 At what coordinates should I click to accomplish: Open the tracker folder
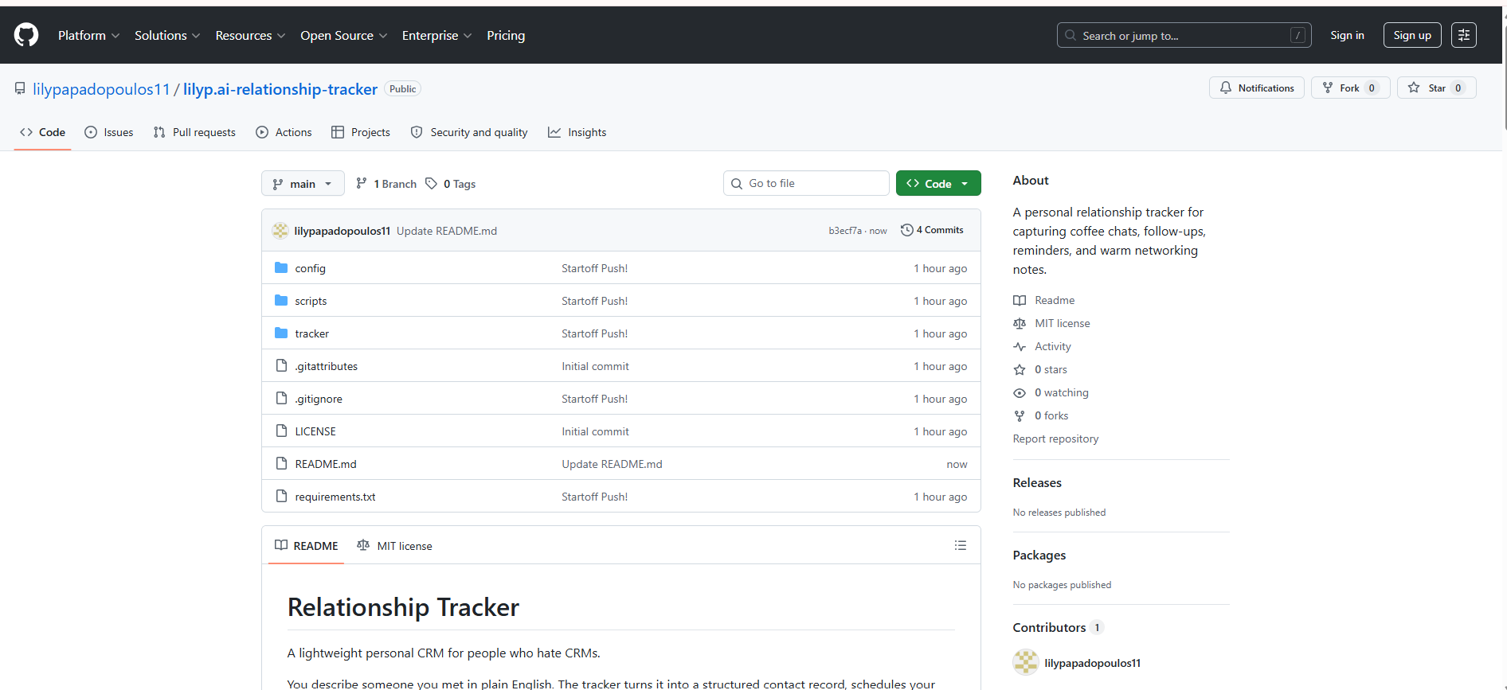point(312,333)
